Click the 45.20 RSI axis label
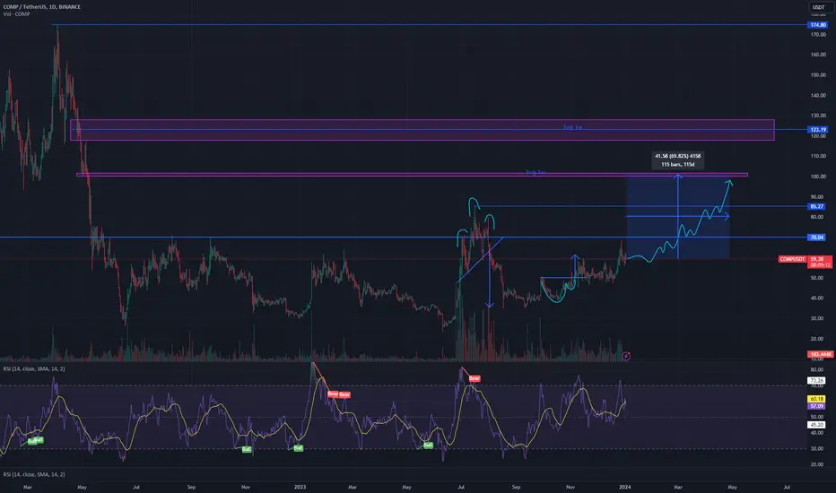 coord(816,425)
